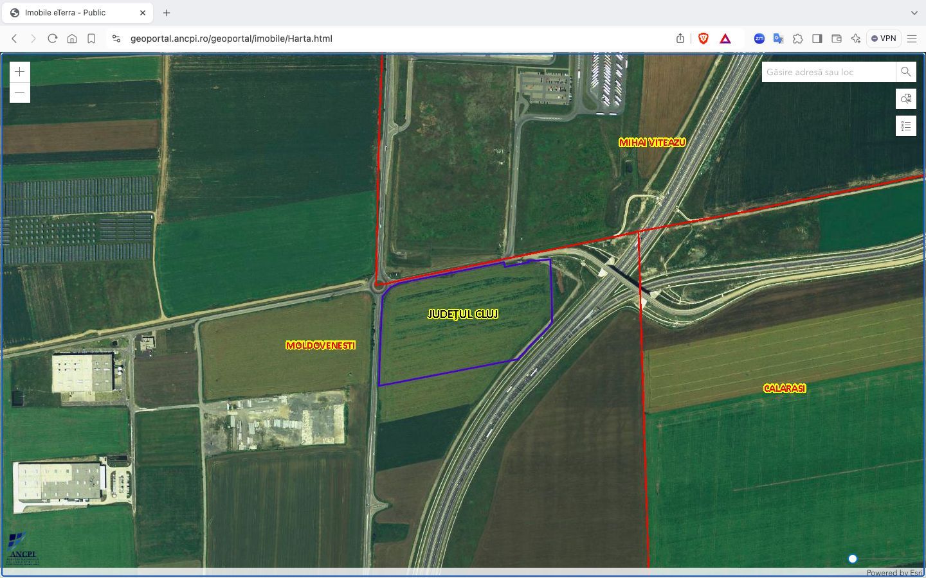Open the parcel document search icon
This screenshot has height=578, width=926.
906,99
